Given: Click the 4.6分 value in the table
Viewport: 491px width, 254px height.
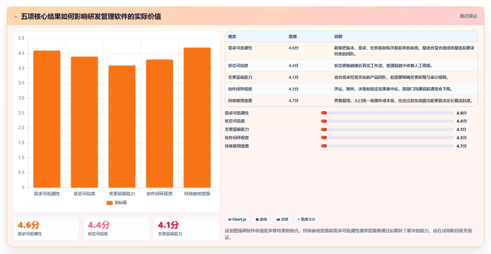Looking at the screenshot, I should pos(293,48).
